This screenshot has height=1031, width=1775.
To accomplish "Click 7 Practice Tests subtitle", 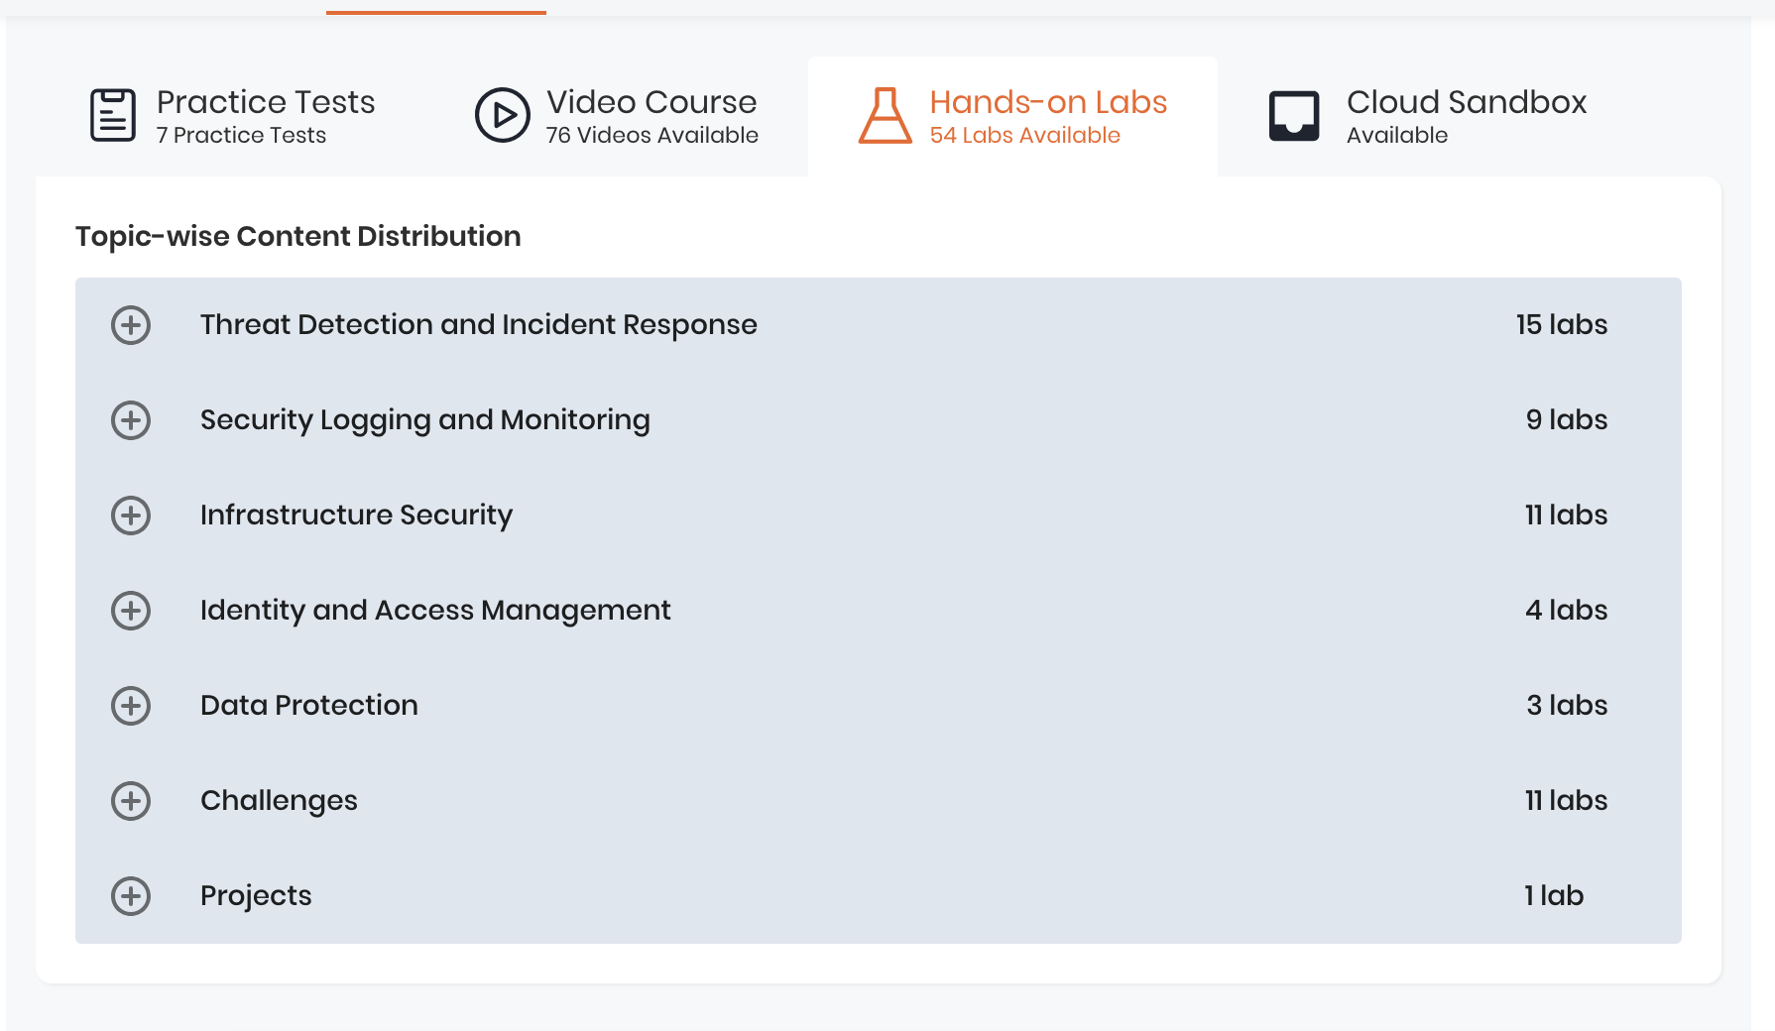I will click(241, 136).
